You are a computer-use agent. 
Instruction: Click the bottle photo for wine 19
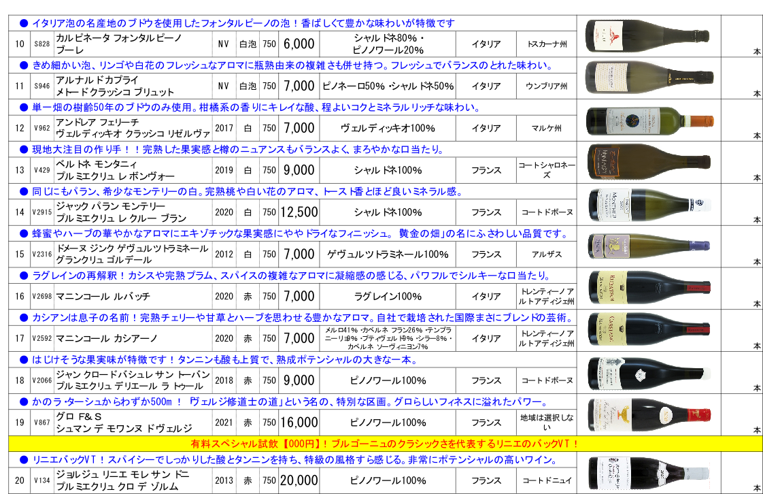648,414
